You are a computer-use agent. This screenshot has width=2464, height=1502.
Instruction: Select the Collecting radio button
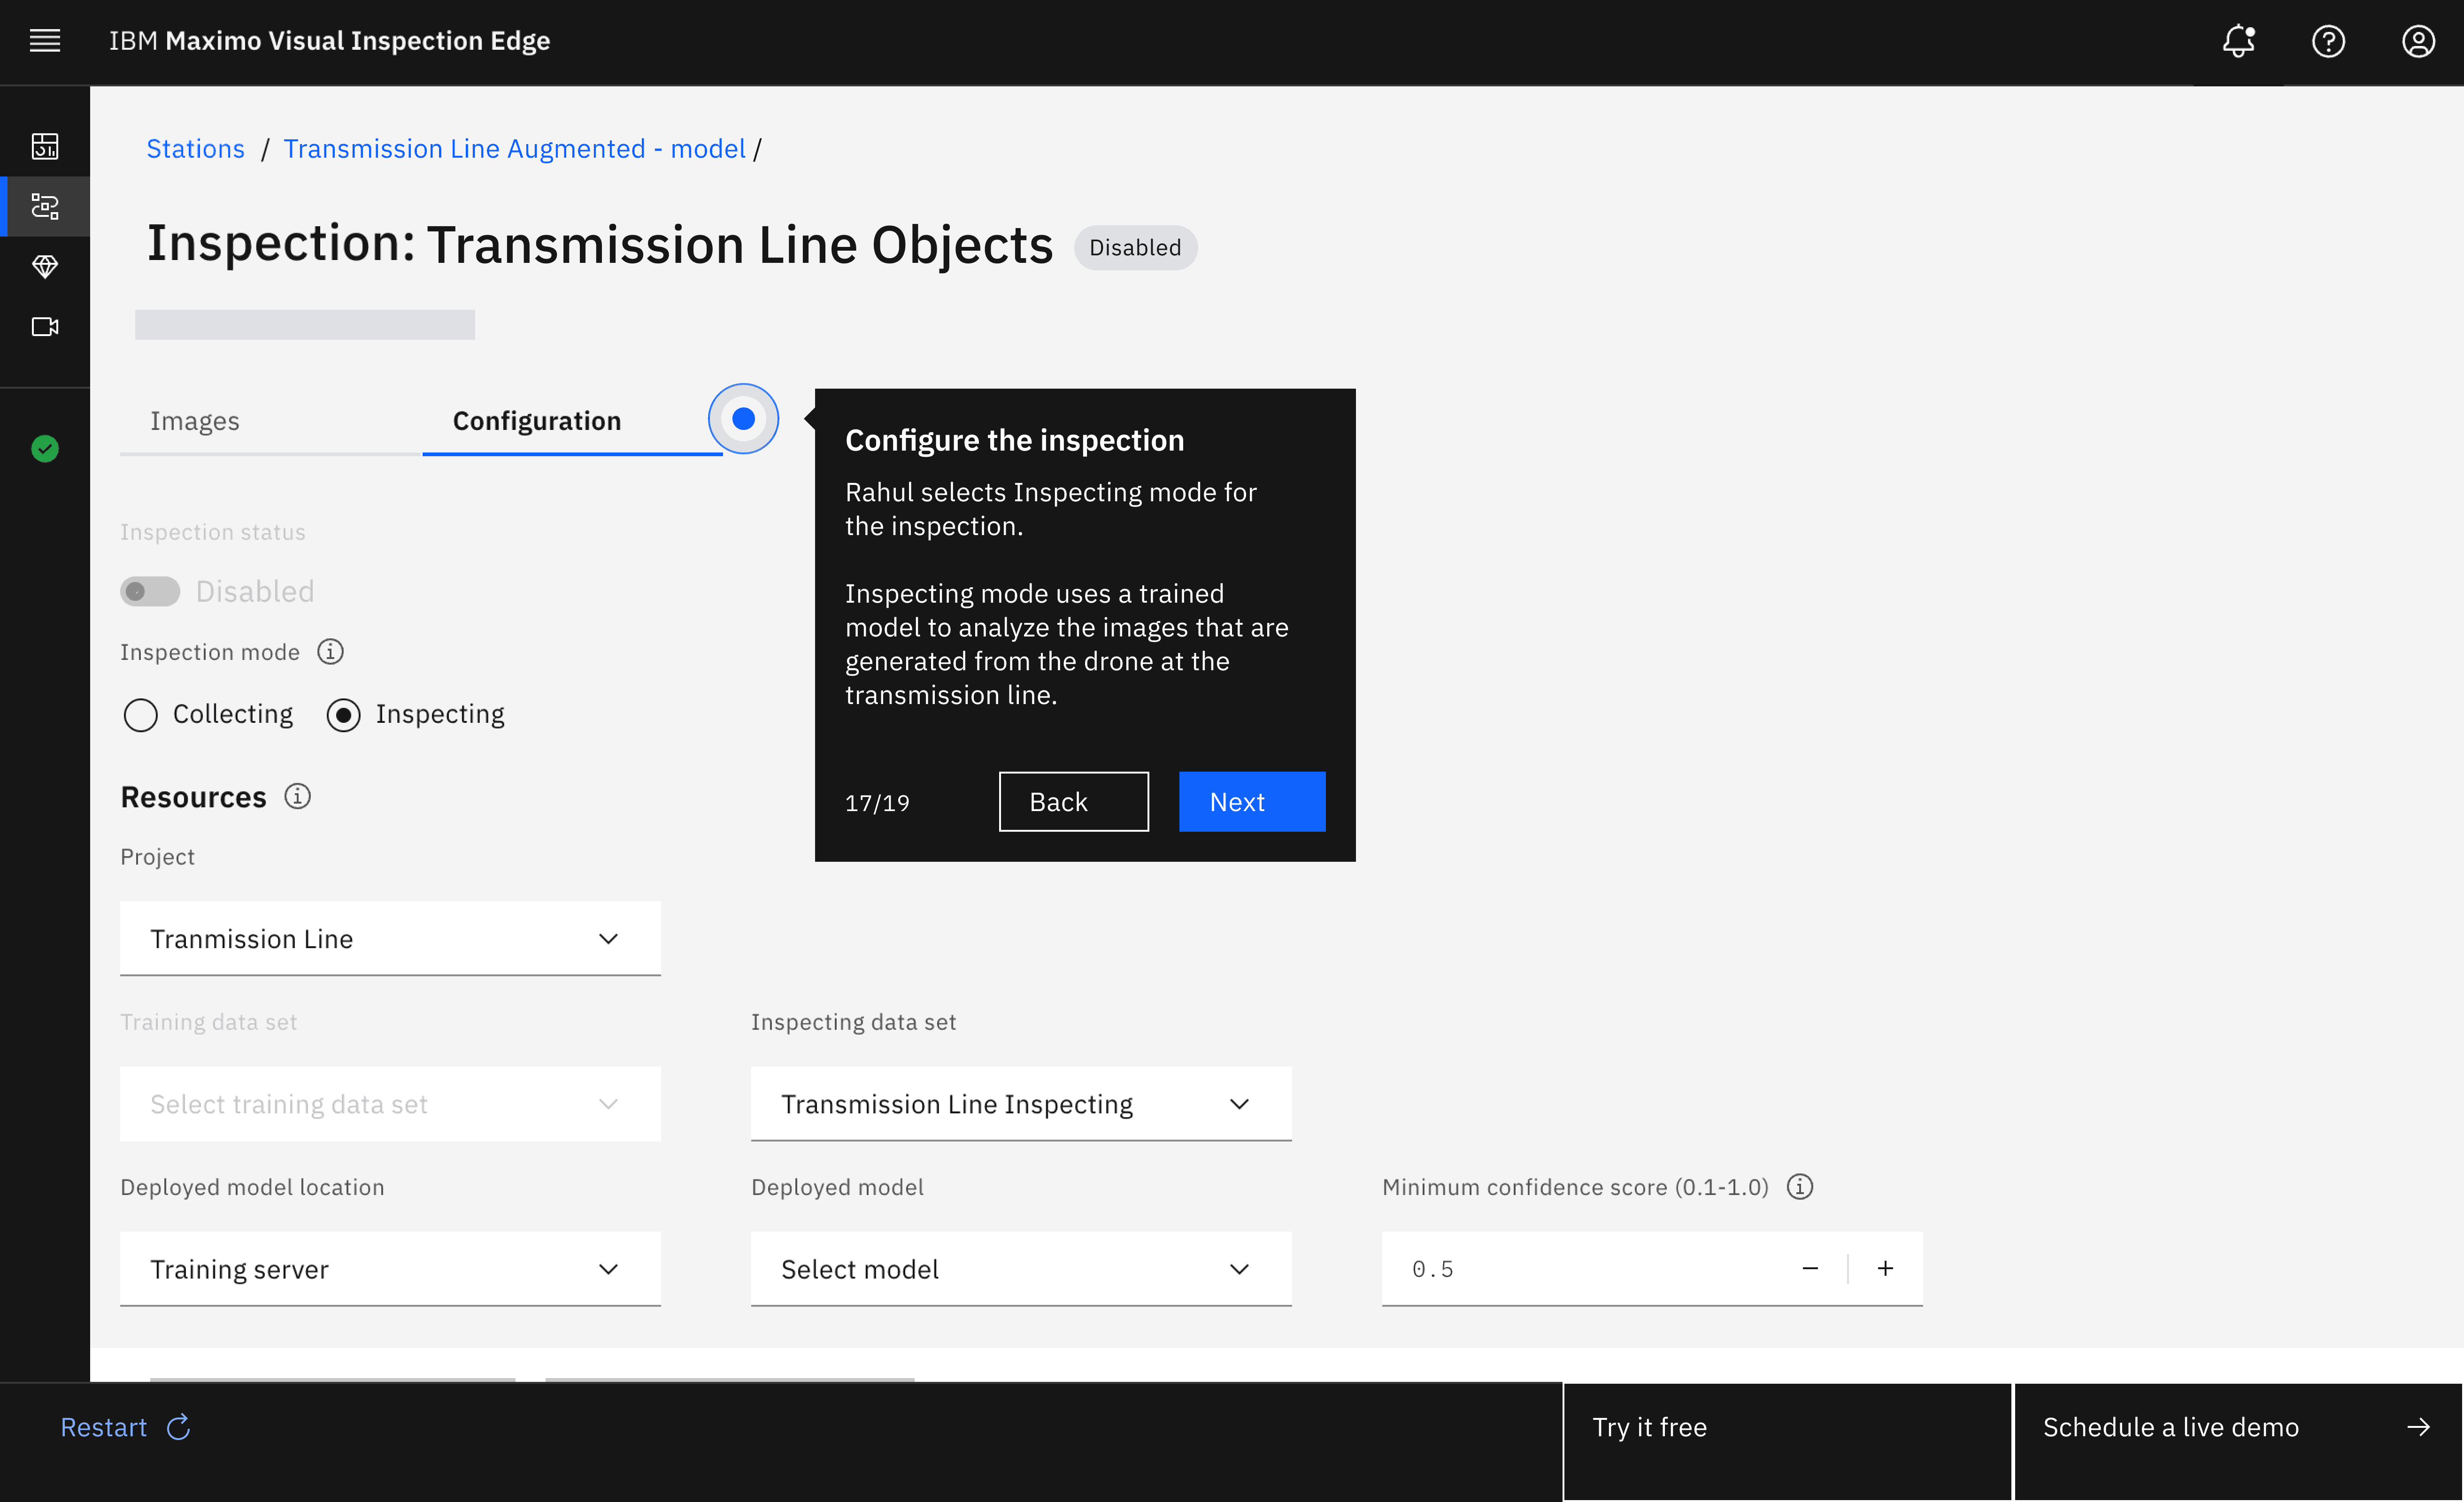click(x=141, y=715)
